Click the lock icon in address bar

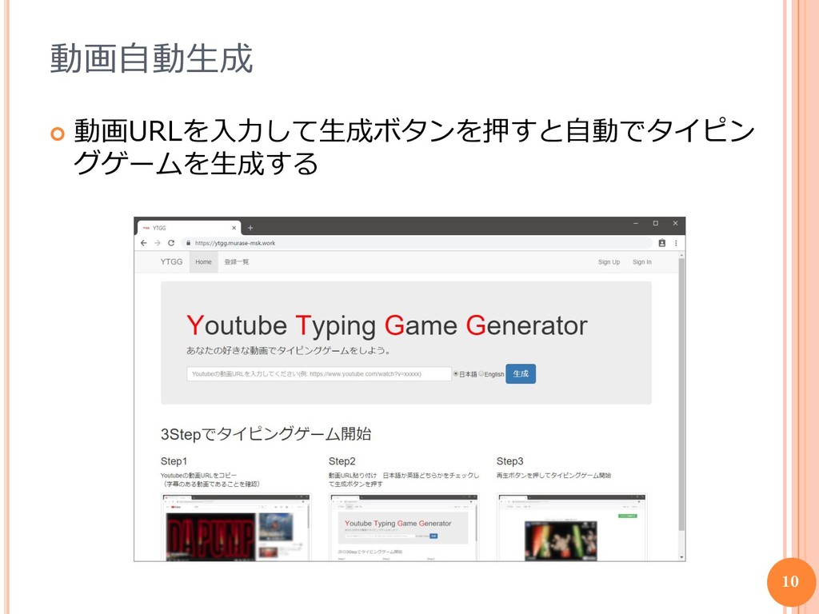(x=188, y=243)
